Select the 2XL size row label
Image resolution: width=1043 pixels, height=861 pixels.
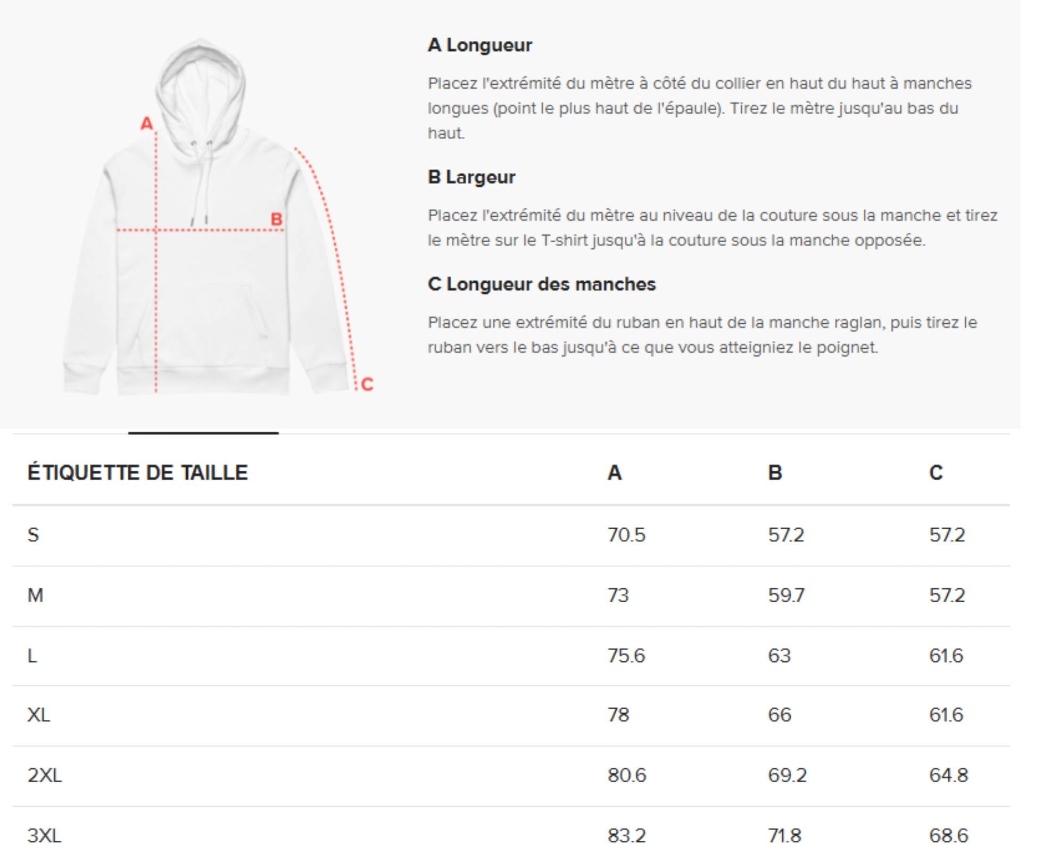[x=44, y=775]
